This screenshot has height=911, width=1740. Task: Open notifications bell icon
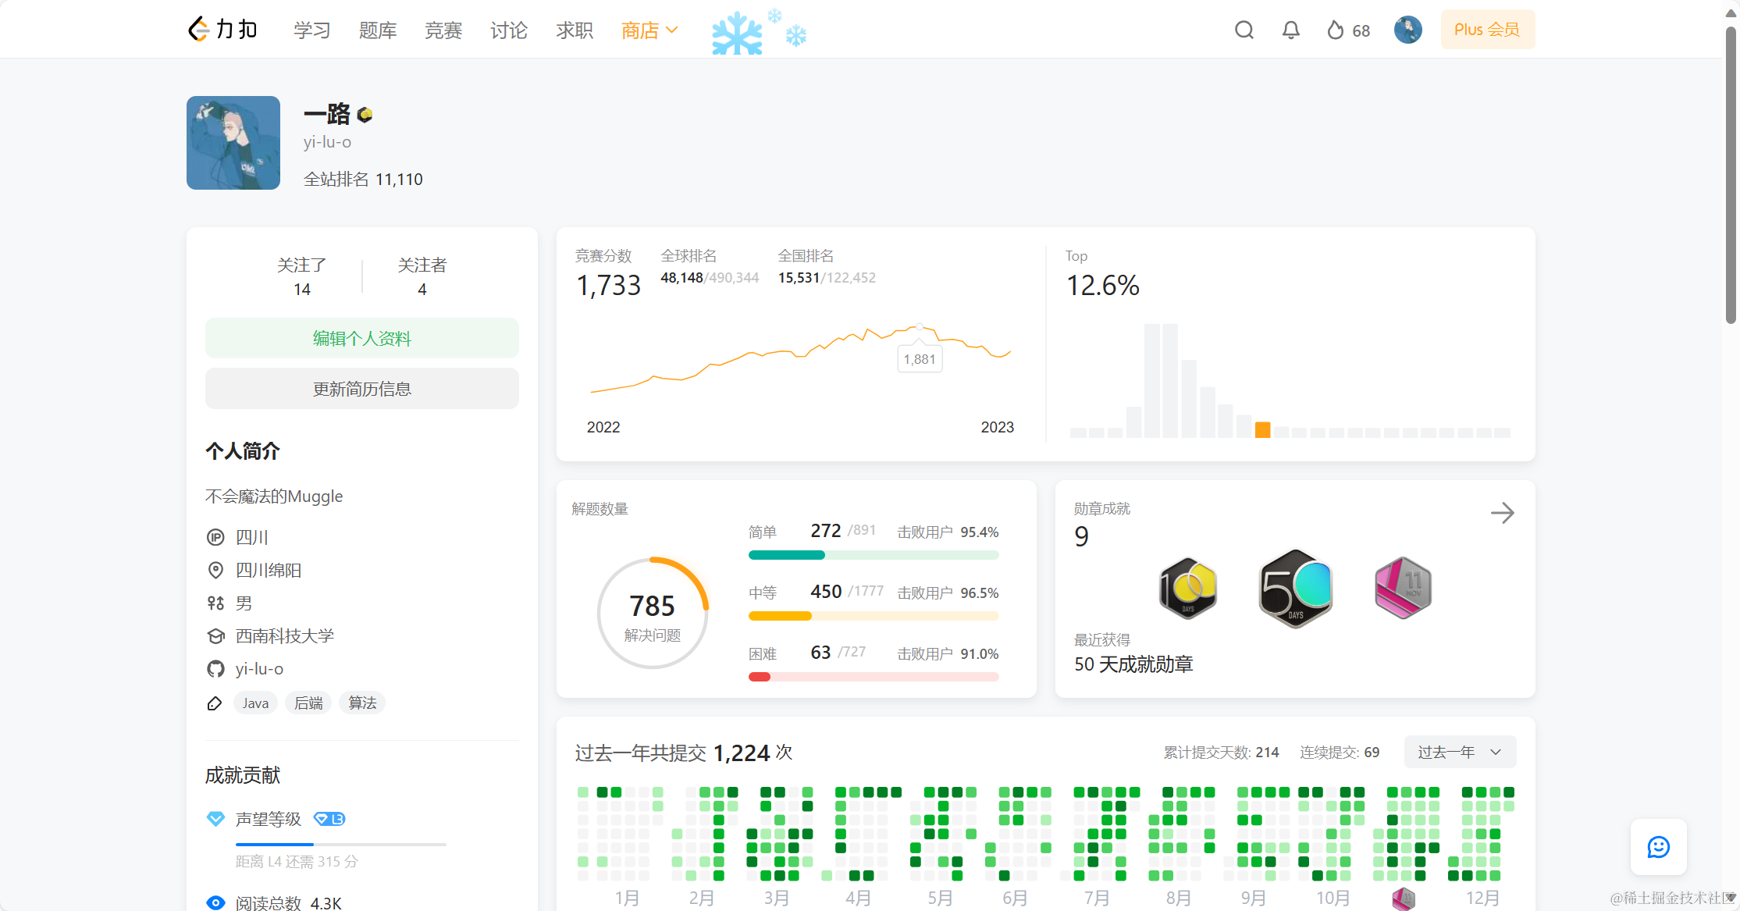coord(1291,30)
